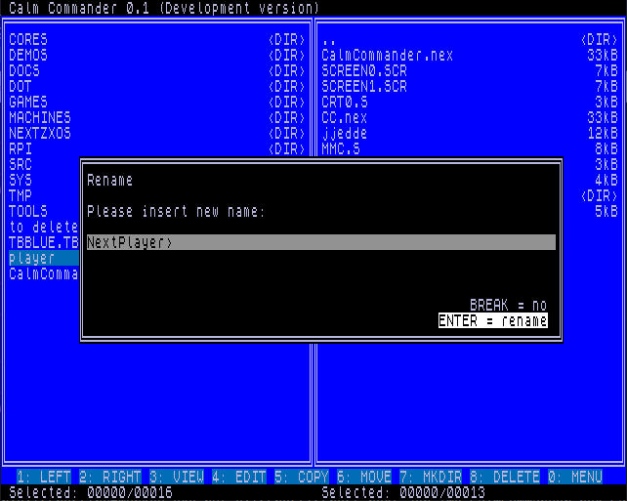Screen dimensions: 627x501
Task: Select the GAMES directory entry
Action: tap(28, 102)
